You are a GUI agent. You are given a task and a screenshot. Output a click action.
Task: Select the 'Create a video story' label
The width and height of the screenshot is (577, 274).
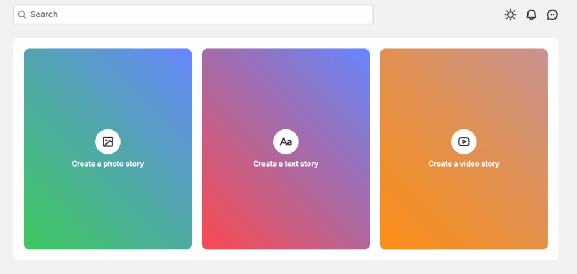pyautogui.click(x=464, y=164)
